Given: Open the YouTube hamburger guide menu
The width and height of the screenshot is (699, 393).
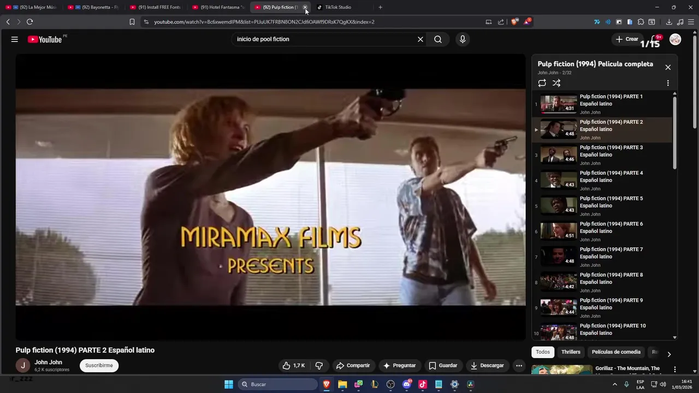Looking at the screenshot, I should (15, 39).
